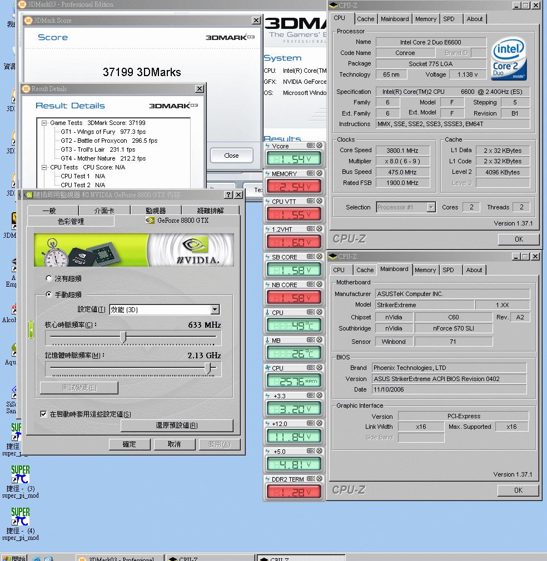
Task: Open settings icon on 1.2VHT panel
Action: coord(310,229)
